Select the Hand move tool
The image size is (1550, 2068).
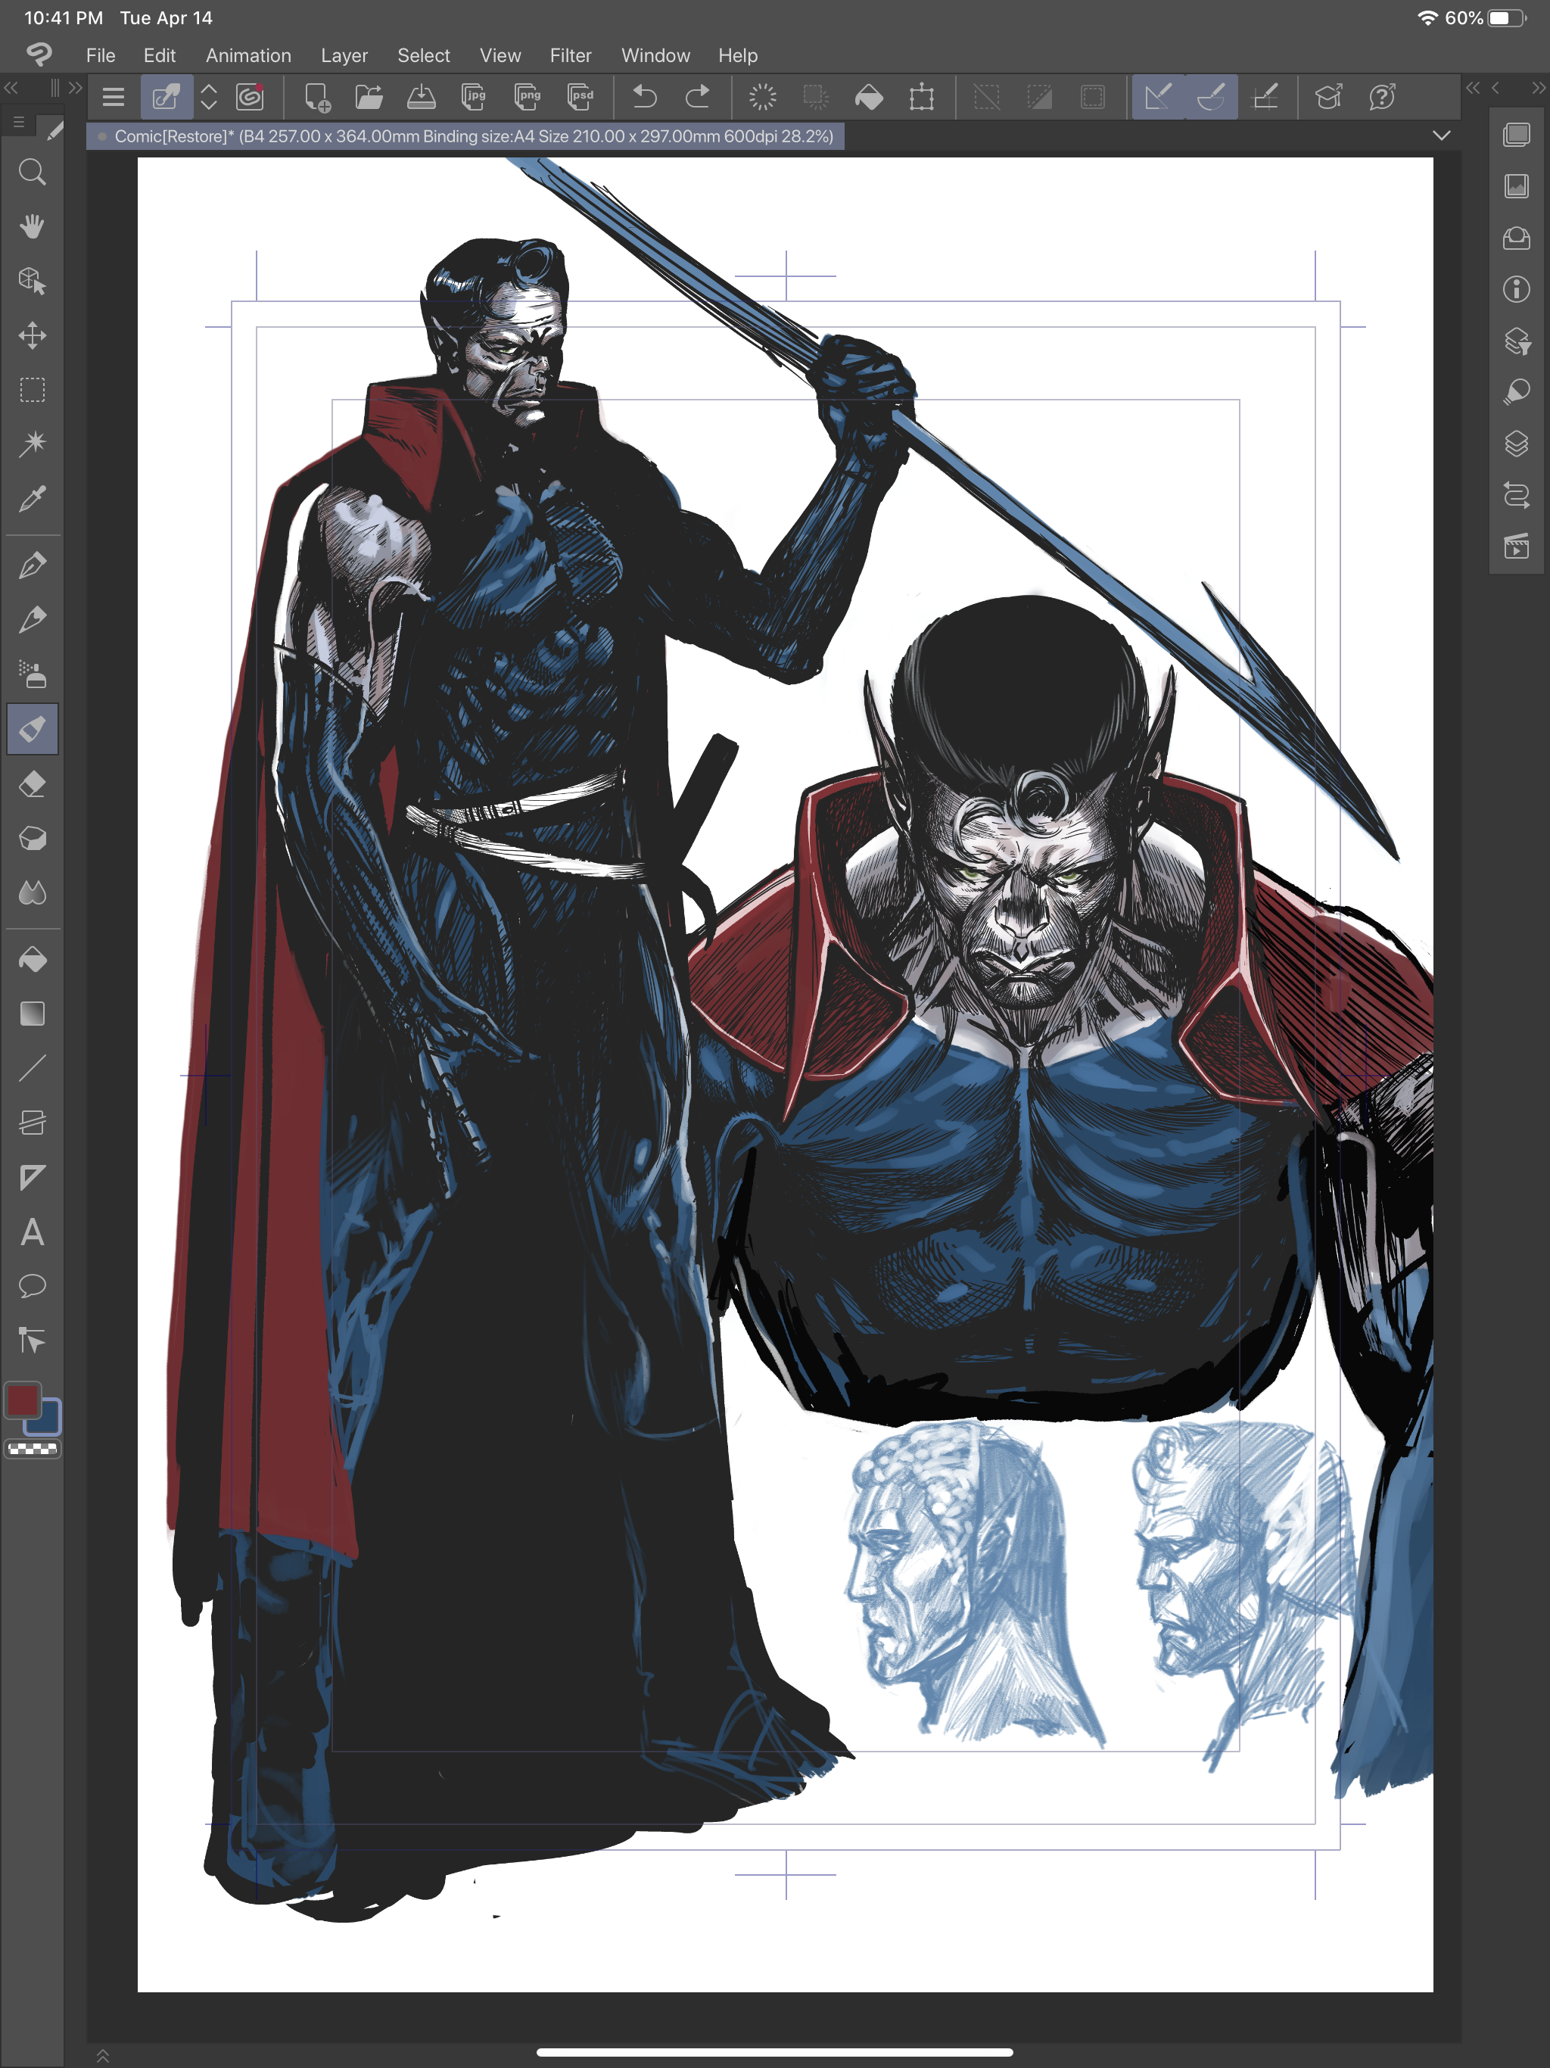tap(32, 226)
